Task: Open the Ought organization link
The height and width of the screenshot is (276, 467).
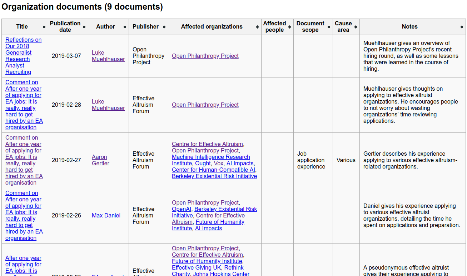Action: (x=203, y=163)
